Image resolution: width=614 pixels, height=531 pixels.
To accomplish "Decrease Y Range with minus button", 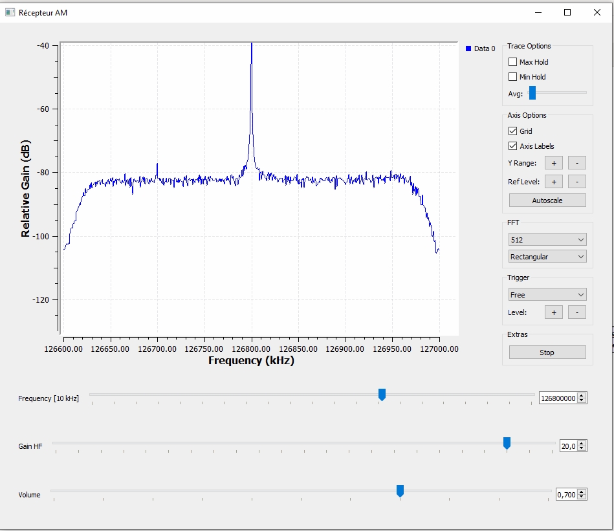I will coord(577,163).
